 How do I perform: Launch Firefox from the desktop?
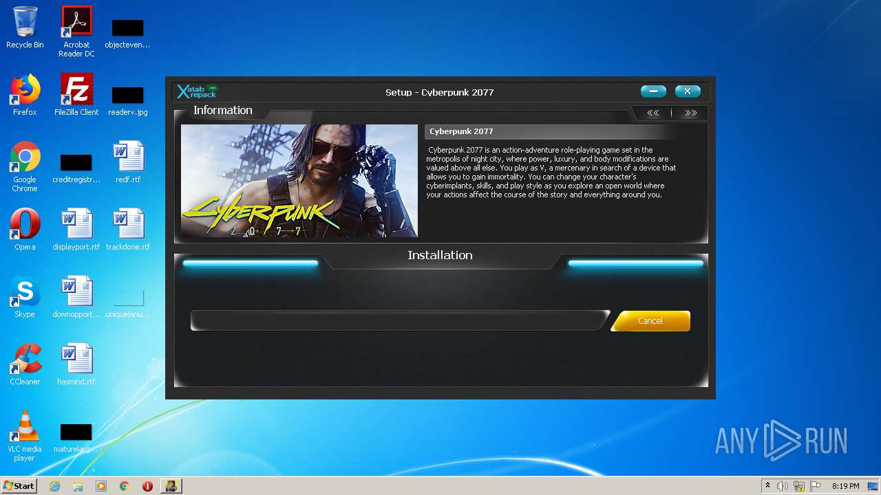tap(25, 95)
